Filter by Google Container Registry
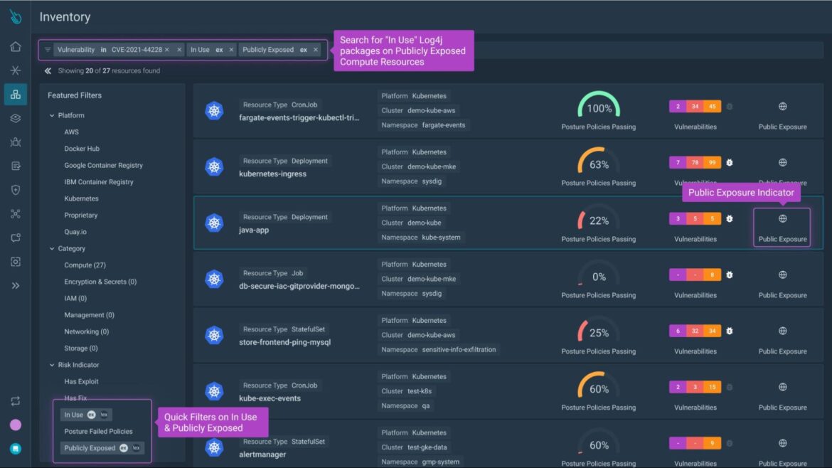 104,166
